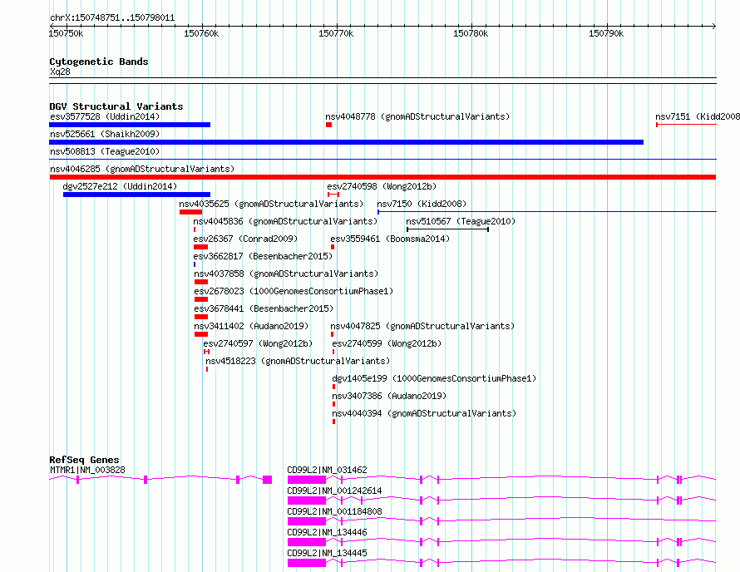Click the nsv4046285 red variant bar

[382, 177]
